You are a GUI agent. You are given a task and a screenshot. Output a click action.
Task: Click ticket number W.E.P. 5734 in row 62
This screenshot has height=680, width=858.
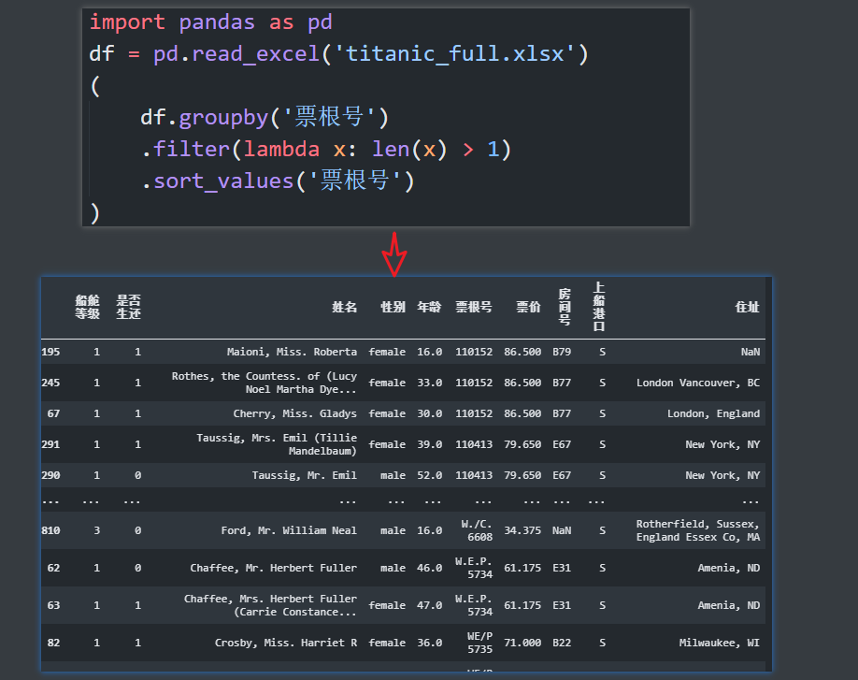pyautogui.click(x=474, y=569)
